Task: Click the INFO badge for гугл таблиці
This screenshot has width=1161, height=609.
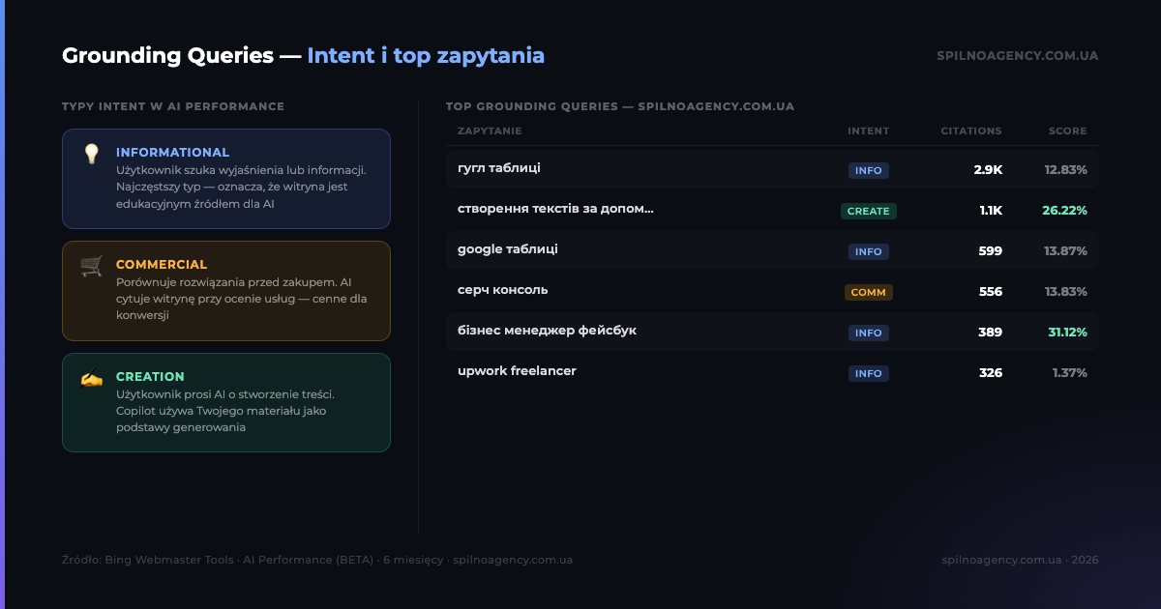Action: click(x=869, y=170)
